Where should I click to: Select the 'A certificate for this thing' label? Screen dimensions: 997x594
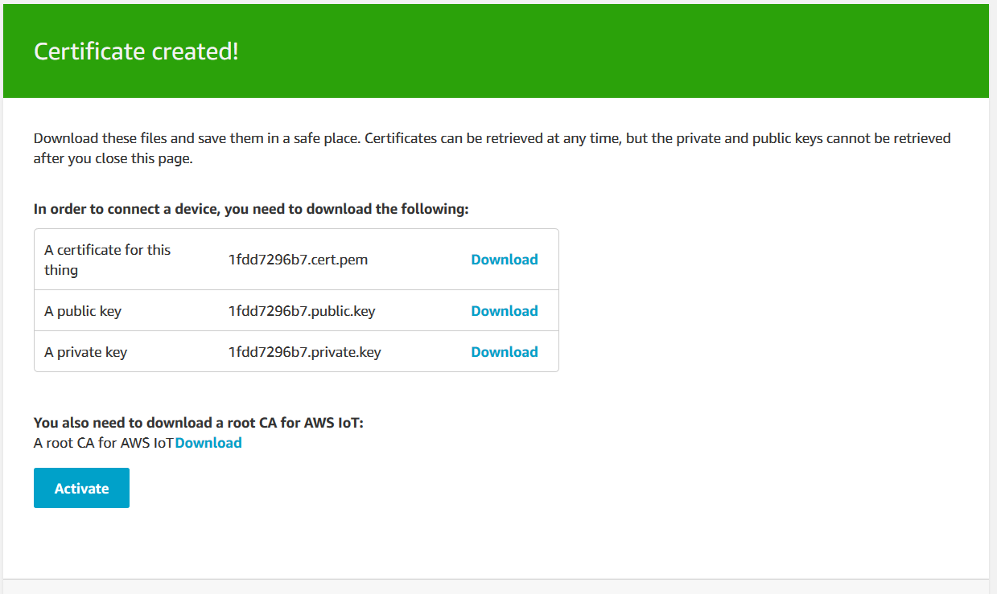(108, 260)
